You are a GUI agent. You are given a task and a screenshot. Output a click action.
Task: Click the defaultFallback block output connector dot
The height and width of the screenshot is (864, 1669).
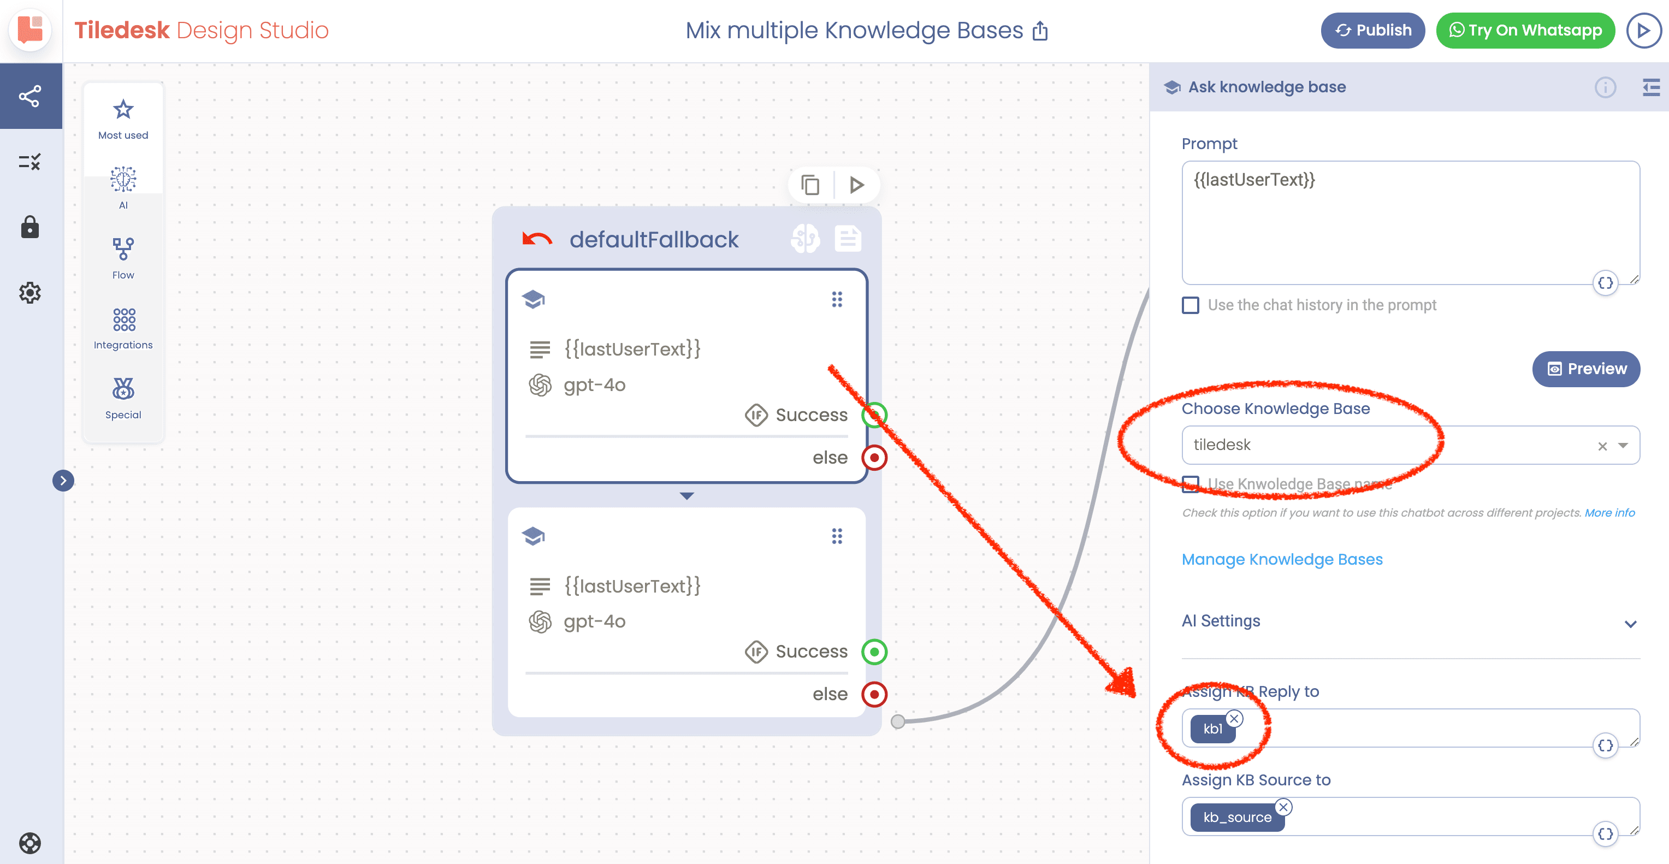[x=897, y=721]
